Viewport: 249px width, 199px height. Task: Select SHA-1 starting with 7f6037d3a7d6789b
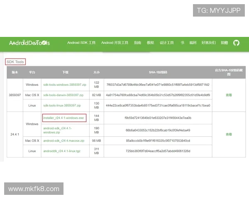[x=158, y=85]
